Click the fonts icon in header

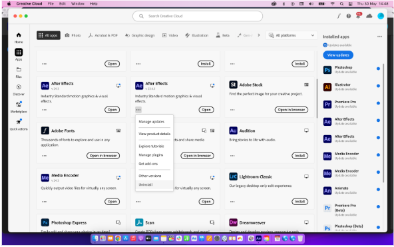tap(339, 16)
